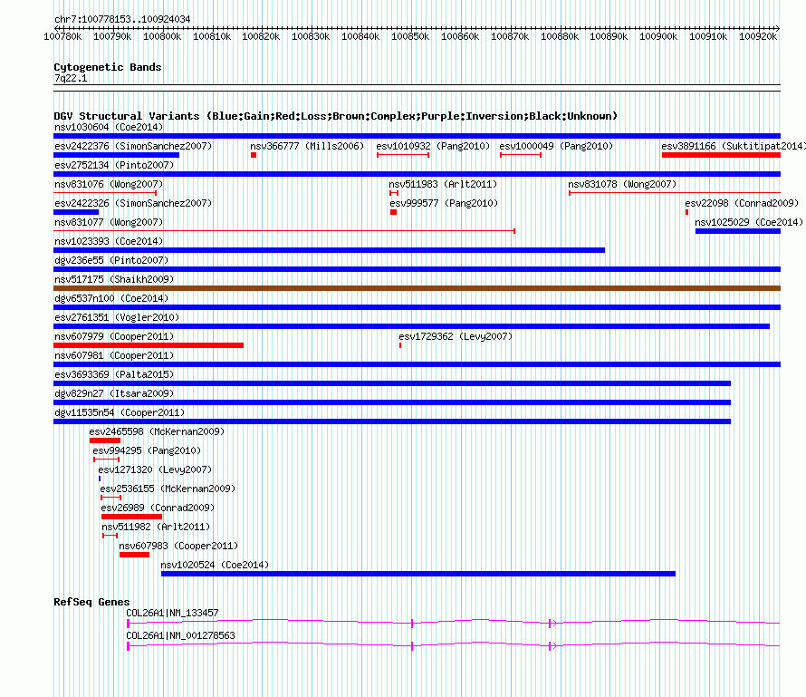This screenshot has width=806, height=697.
Task: Open the dgv236e55 (Pinto2007) label
Action: click(111, 260)
